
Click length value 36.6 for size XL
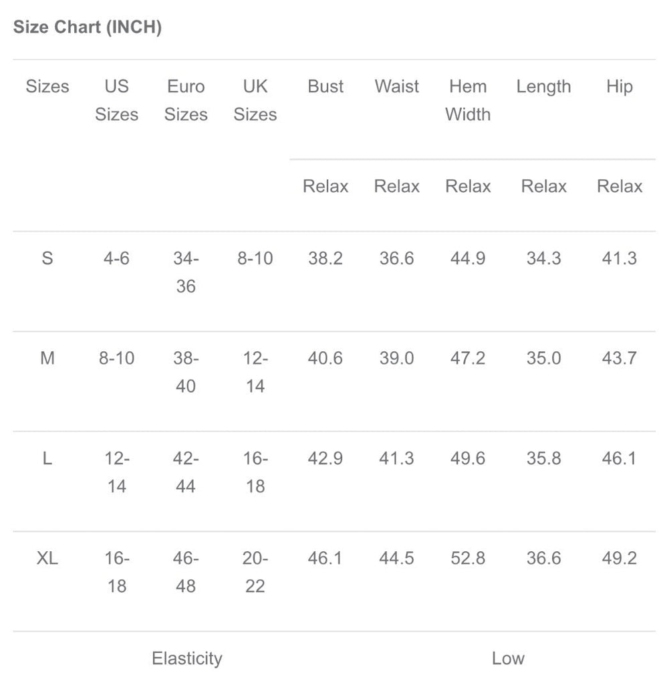543,558
